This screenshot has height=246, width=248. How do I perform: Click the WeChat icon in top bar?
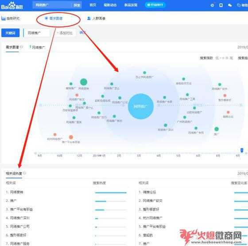(x=230, y=5)
